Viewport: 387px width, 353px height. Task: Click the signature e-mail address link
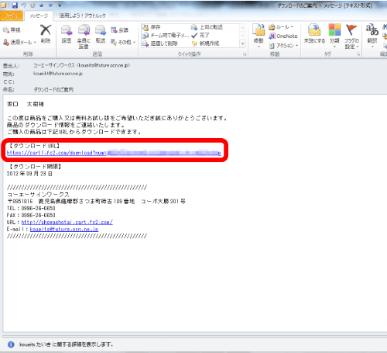click(x=64, y=229)
